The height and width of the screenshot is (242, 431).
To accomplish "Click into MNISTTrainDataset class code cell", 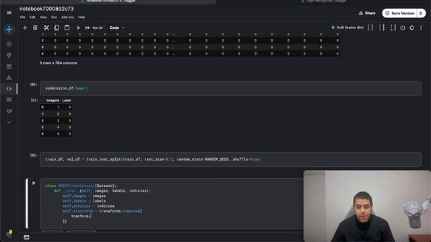I will 172,203.
